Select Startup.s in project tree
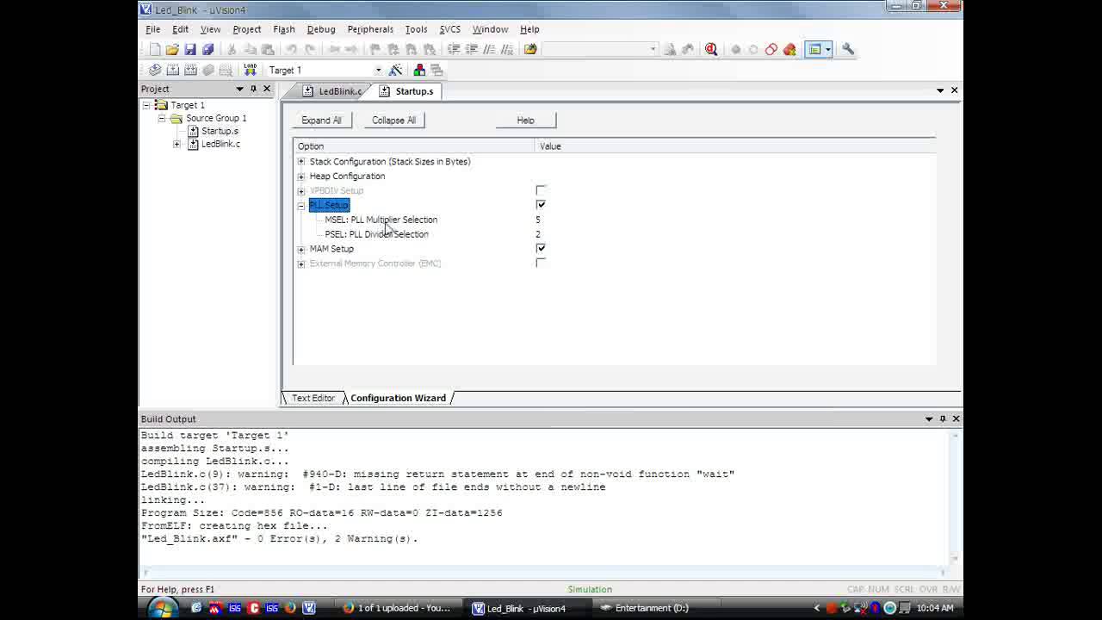 coord(220,131)
